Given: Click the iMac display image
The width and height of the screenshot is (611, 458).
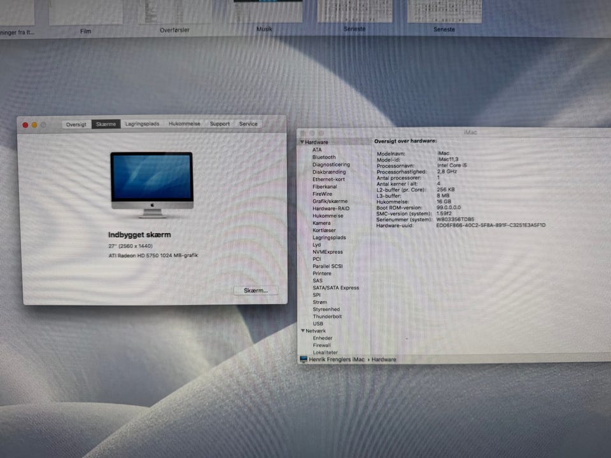Looking at the screenshot, I should 152,184.
